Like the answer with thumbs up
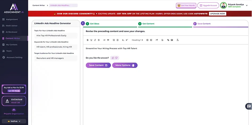This screenshot has height=125, width=252. coord(113,58)
